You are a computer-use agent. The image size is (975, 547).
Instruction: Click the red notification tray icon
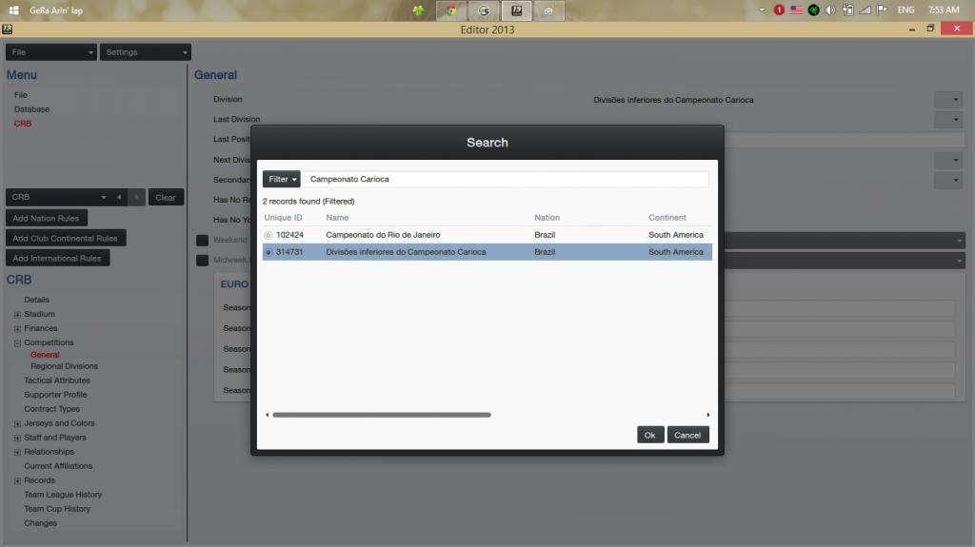pos(779,10)
